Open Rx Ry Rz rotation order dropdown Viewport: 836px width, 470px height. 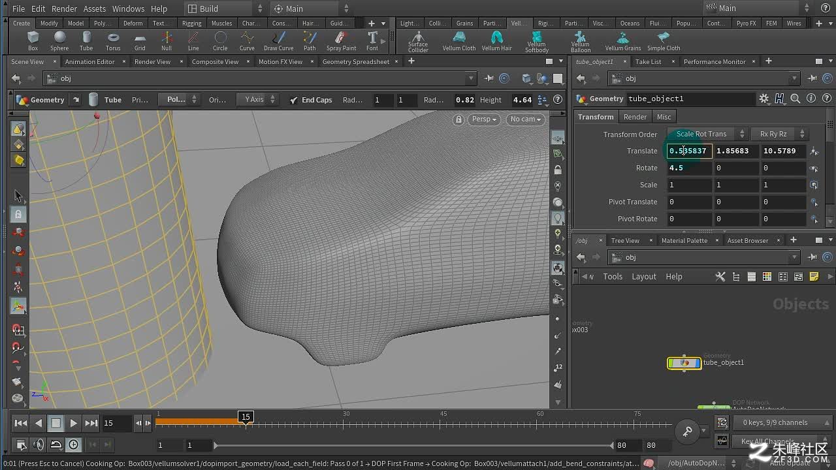[779, 134]
